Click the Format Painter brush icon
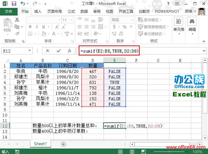This screenshot has width=208, height=154. tap(17, 33)
